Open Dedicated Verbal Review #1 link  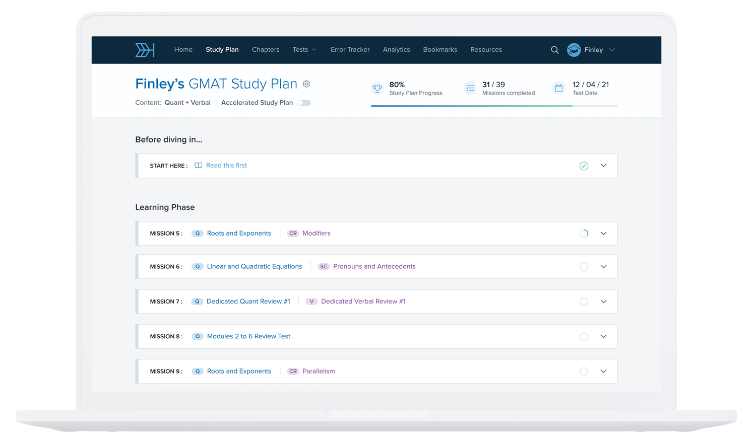(363, 302)
